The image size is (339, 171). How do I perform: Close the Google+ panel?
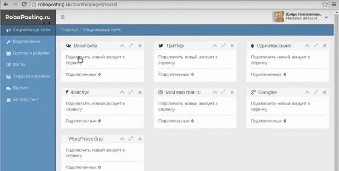(325, 92)
